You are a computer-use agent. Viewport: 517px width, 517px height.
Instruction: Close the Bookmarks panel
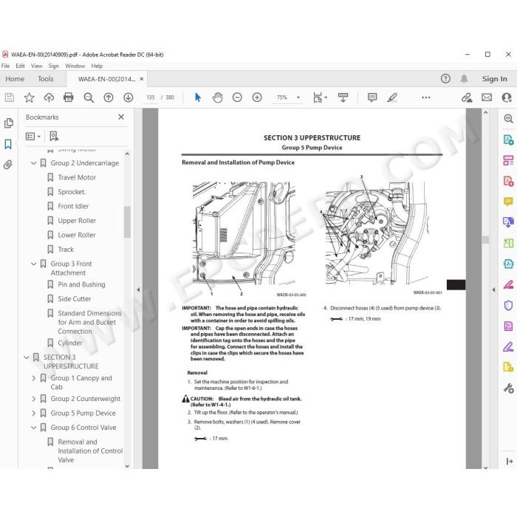click(121, 117)
